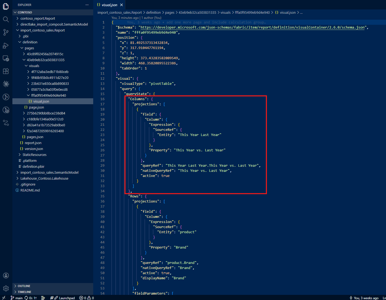Expand the TIMELINE panel
386x300 pixels.
(53, 292)
